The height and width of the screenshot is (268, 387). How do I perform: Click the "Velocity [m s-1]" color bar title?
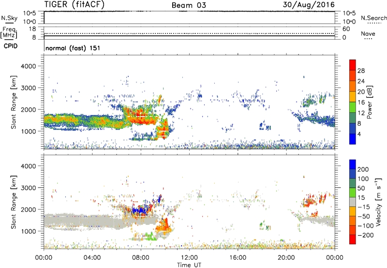pos(378,202)
